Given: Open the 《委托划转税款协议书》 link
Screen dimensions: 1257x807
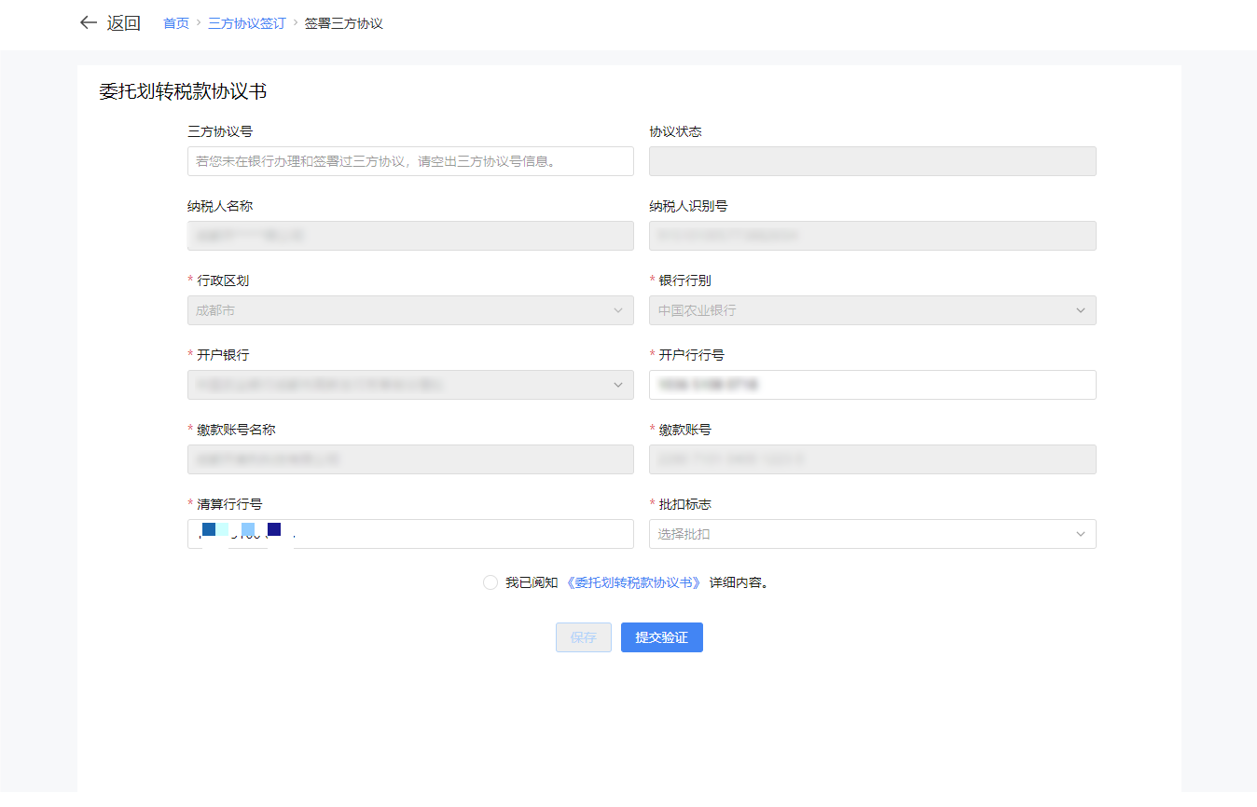Looking at the screenshot, I should tap(633, 582).
